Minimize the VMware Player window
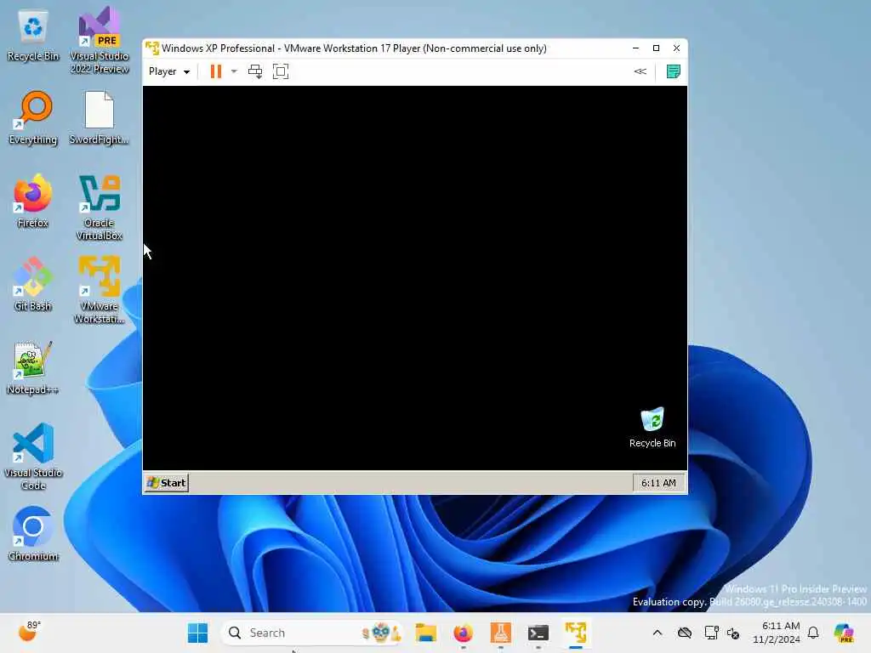The image size is (871, 653). (635, 48)
